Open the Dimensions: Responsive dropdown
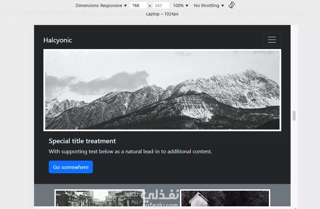The image size is (320, 209). [101, 5]
